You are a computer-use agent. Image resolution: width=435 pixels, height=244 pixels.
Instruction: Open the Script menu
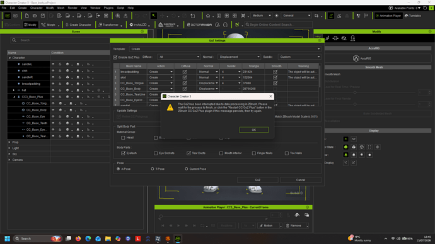(x=120, y=8)
